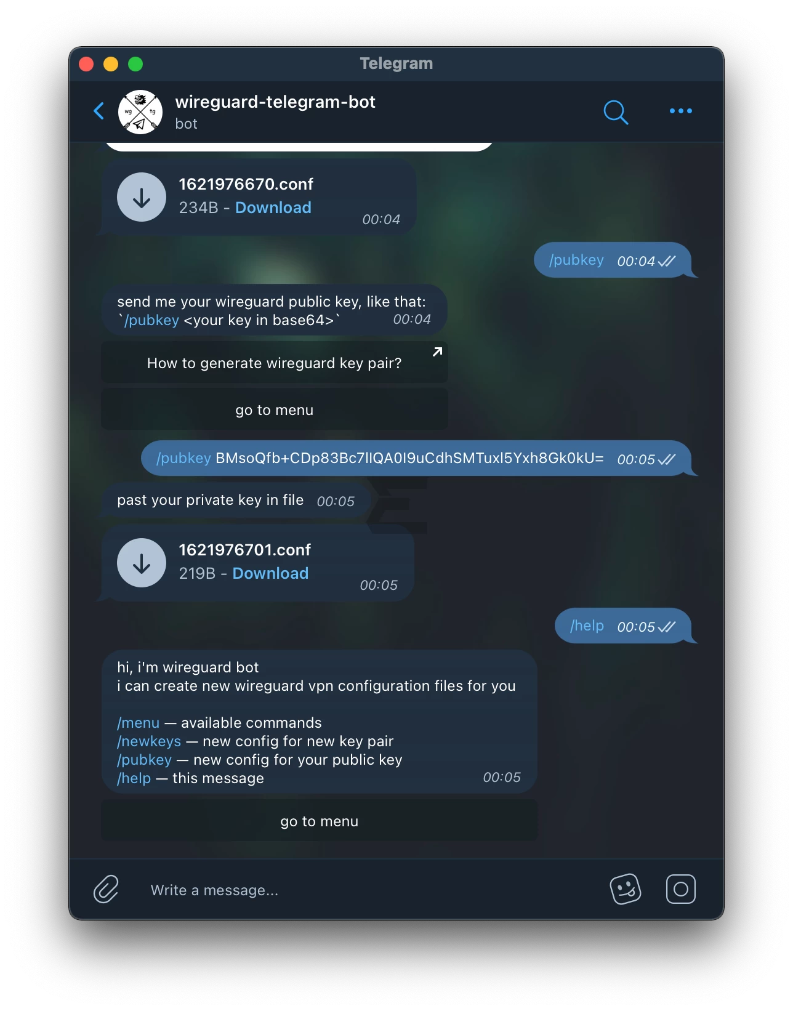
Task: Download file 1621976701.conf via arrow icon
Action: tap(142, 563)
